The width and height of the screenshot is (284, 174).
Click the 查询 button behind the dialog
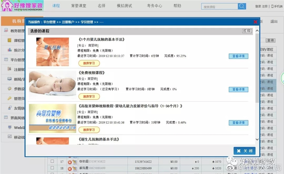271,40
